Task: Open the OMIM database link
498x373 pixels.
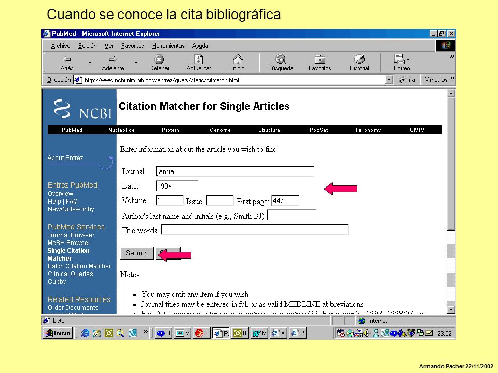Action: (417, 130)
